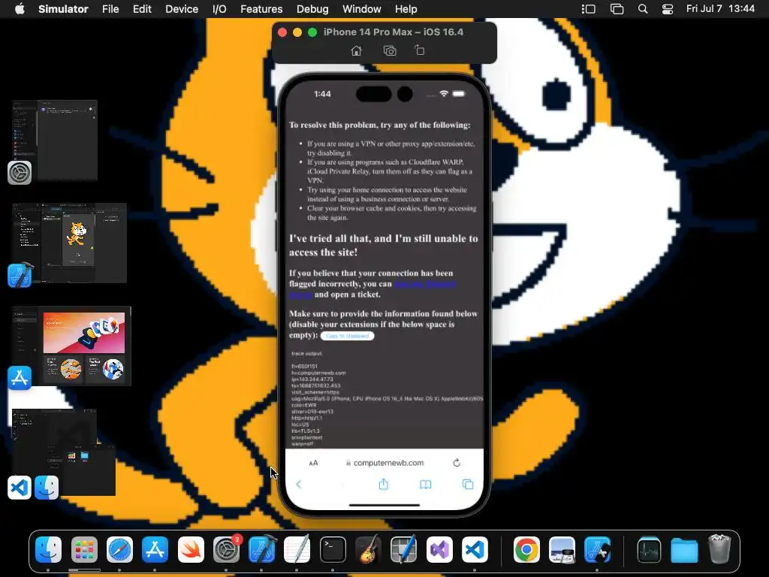Switch to the App Store Stage Manager thumbnail
Viewport: 769px width, 577px height.
[71, 346]
